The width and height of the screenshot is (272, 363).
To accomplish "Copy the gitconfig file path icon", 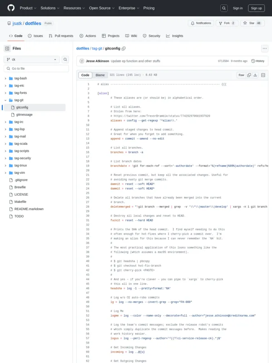I will (123, 48).
